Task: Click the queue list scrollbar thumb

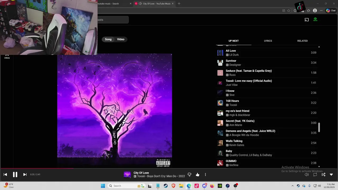Action: (x=319, y=127)
